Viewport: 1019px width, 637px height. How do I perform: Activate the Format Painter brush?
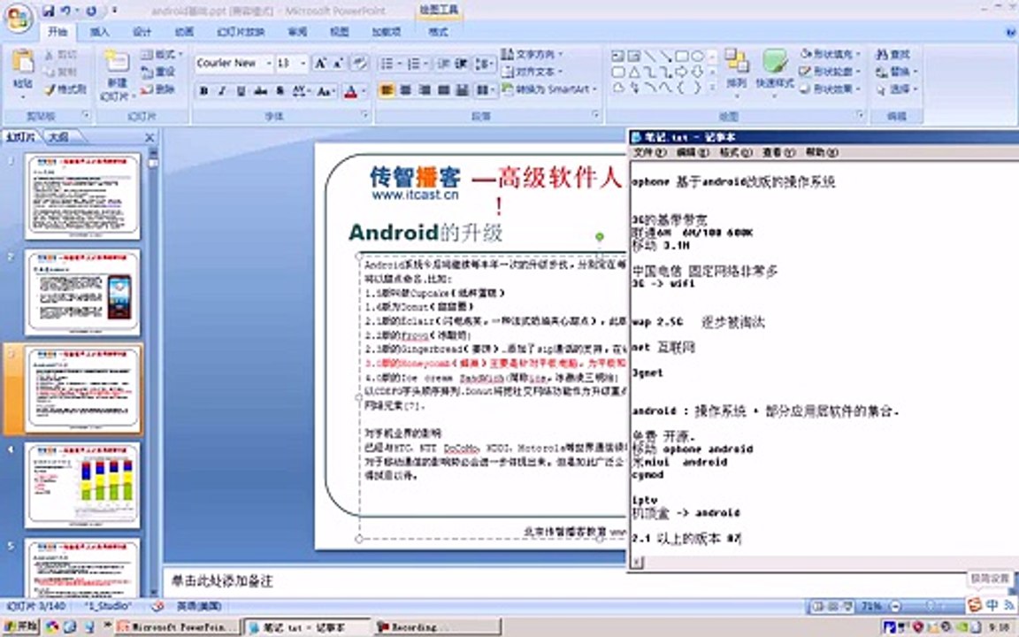click(65, 89)
